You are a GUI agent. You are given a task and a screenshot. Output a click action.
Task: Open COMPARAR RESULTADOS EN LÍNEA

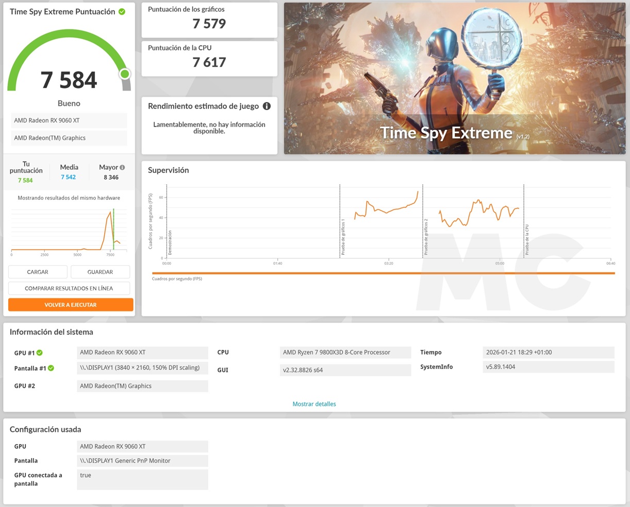tap(69, 288)
